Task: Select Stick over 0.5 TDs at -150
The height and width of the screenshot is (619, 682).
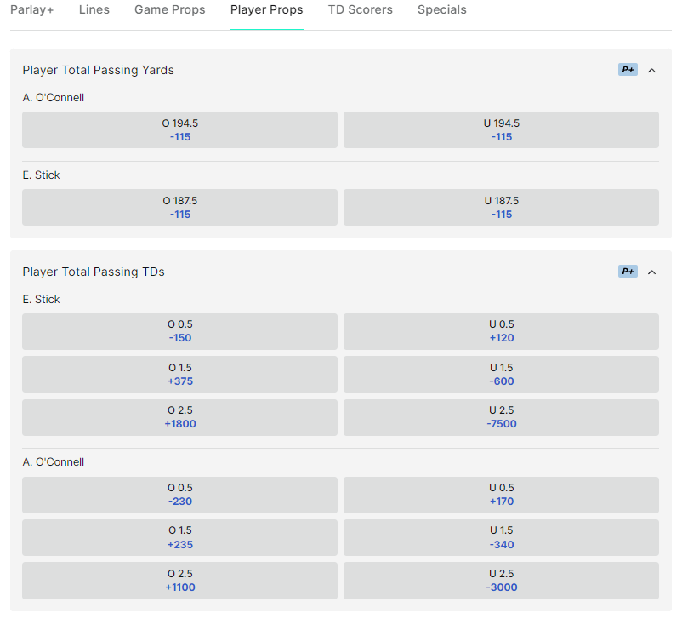Action: tap(179, 331)
